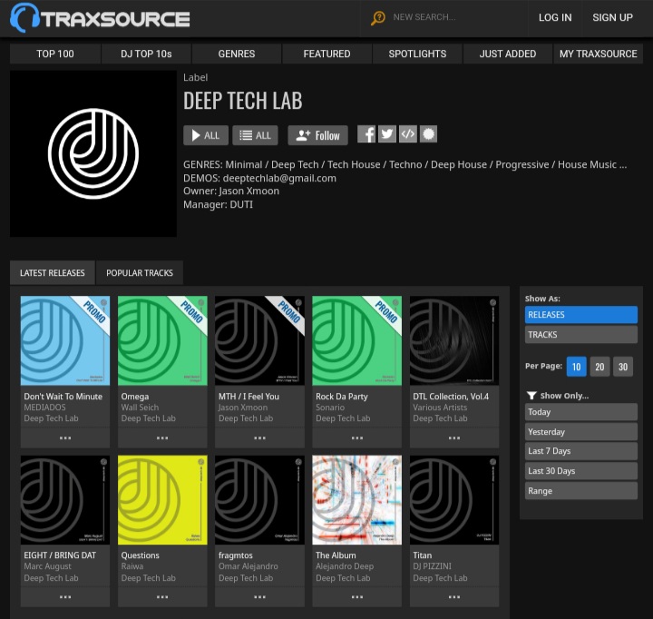Open EIGHT / BRING DAT cover art
The image size is (653, 619).
tap(65, 500)
